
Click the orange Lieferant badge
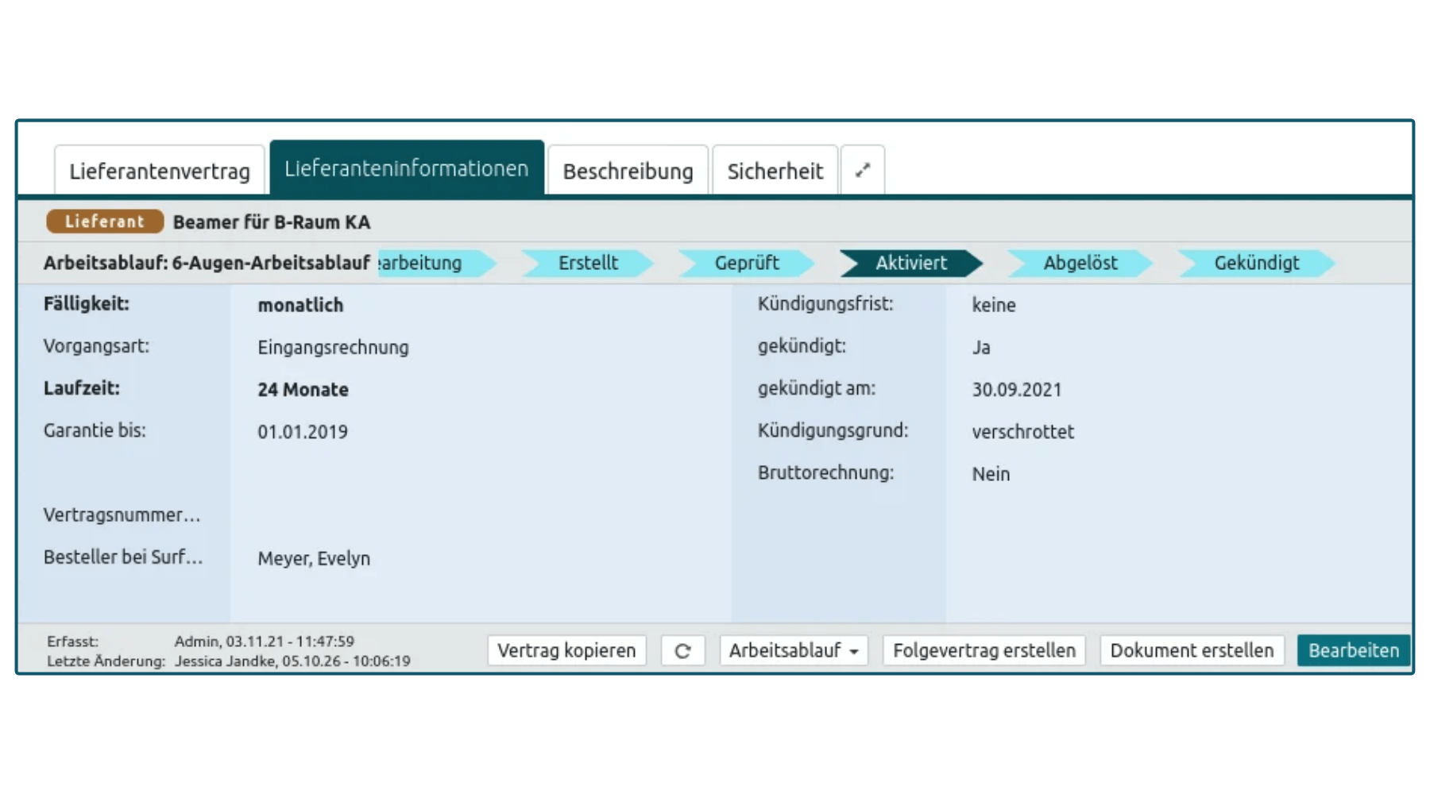pos(105,222)
